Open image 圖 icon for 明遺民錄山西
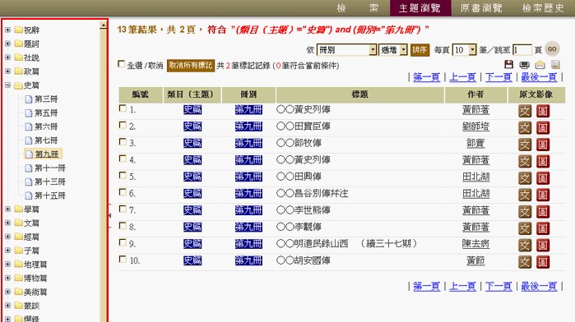 click(543, 246)
